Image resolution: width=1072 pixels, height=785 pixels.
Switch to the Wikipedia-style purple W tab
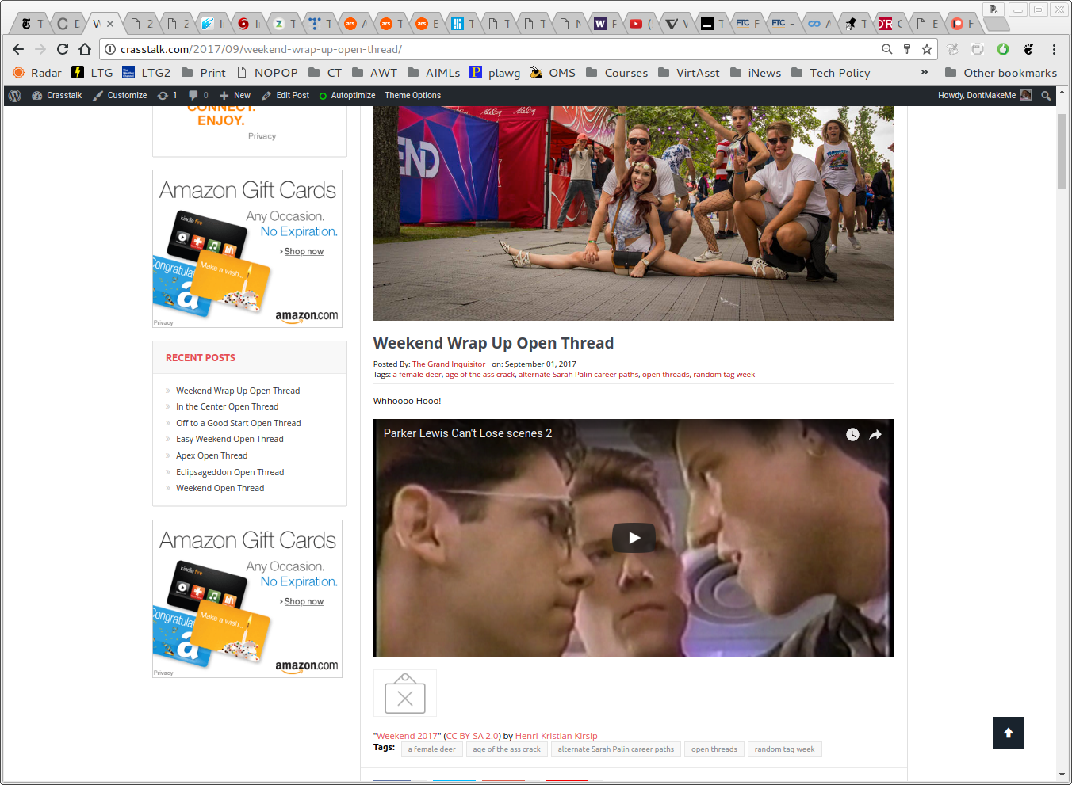(605, 24)
